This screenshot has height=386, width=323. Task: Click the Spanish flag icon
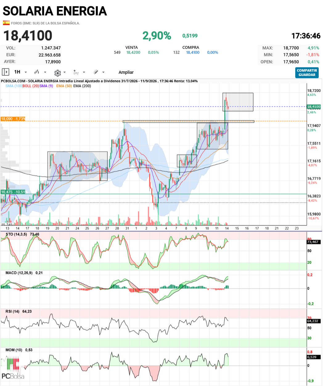coord(6,23)
